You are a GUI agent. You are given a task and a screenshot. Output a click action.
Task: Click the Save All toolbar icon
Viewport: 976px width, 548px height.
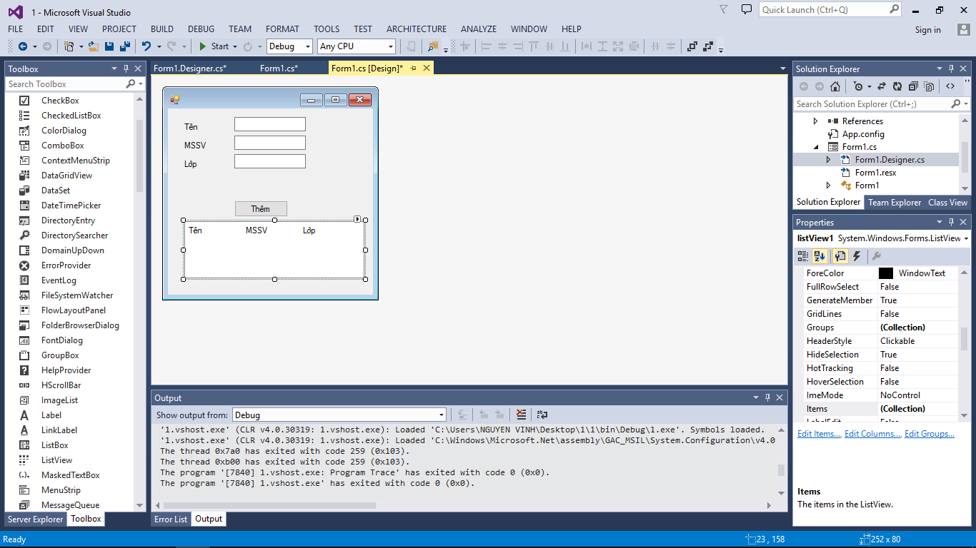click(124, 46)
